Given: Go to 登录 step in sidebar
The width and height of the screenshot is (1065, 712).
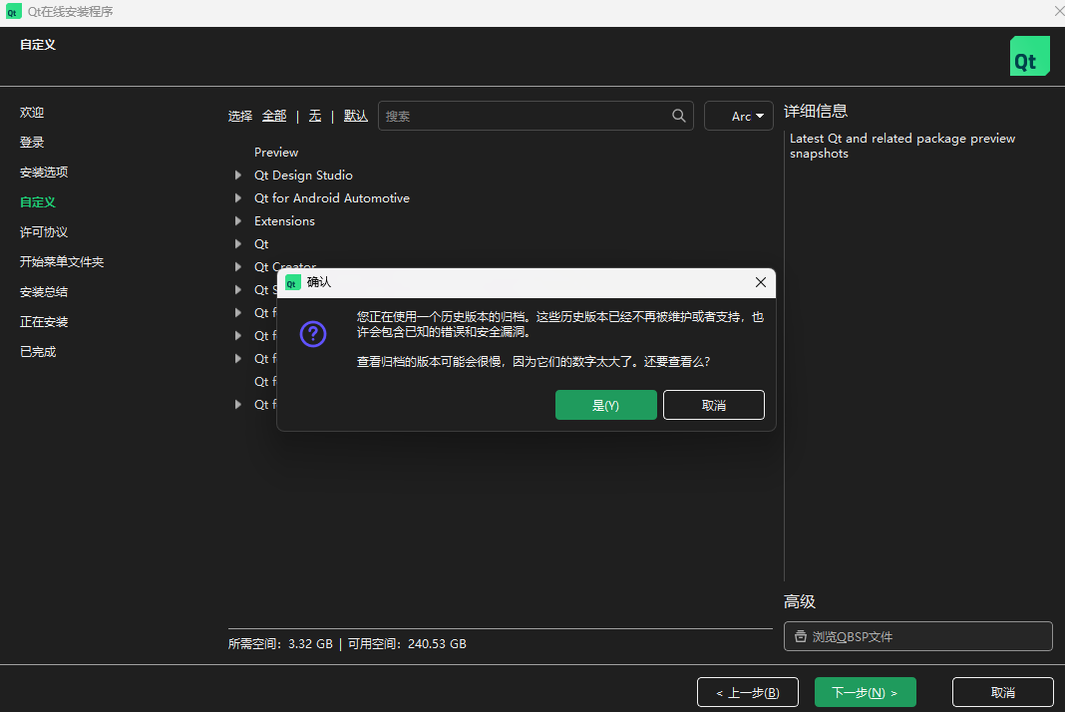Looking at the screenshot, I should coord(32,143).
